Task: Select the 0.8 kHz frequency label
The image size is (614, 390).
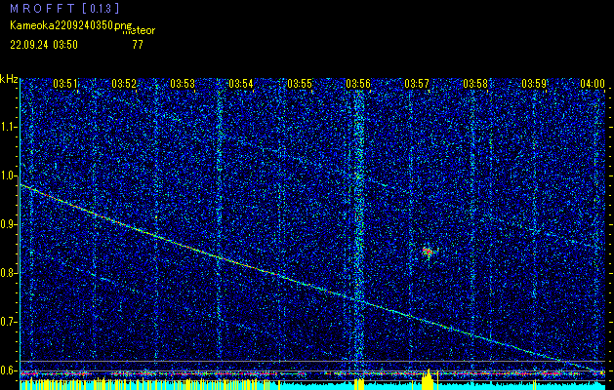Action: coord(9,273)
